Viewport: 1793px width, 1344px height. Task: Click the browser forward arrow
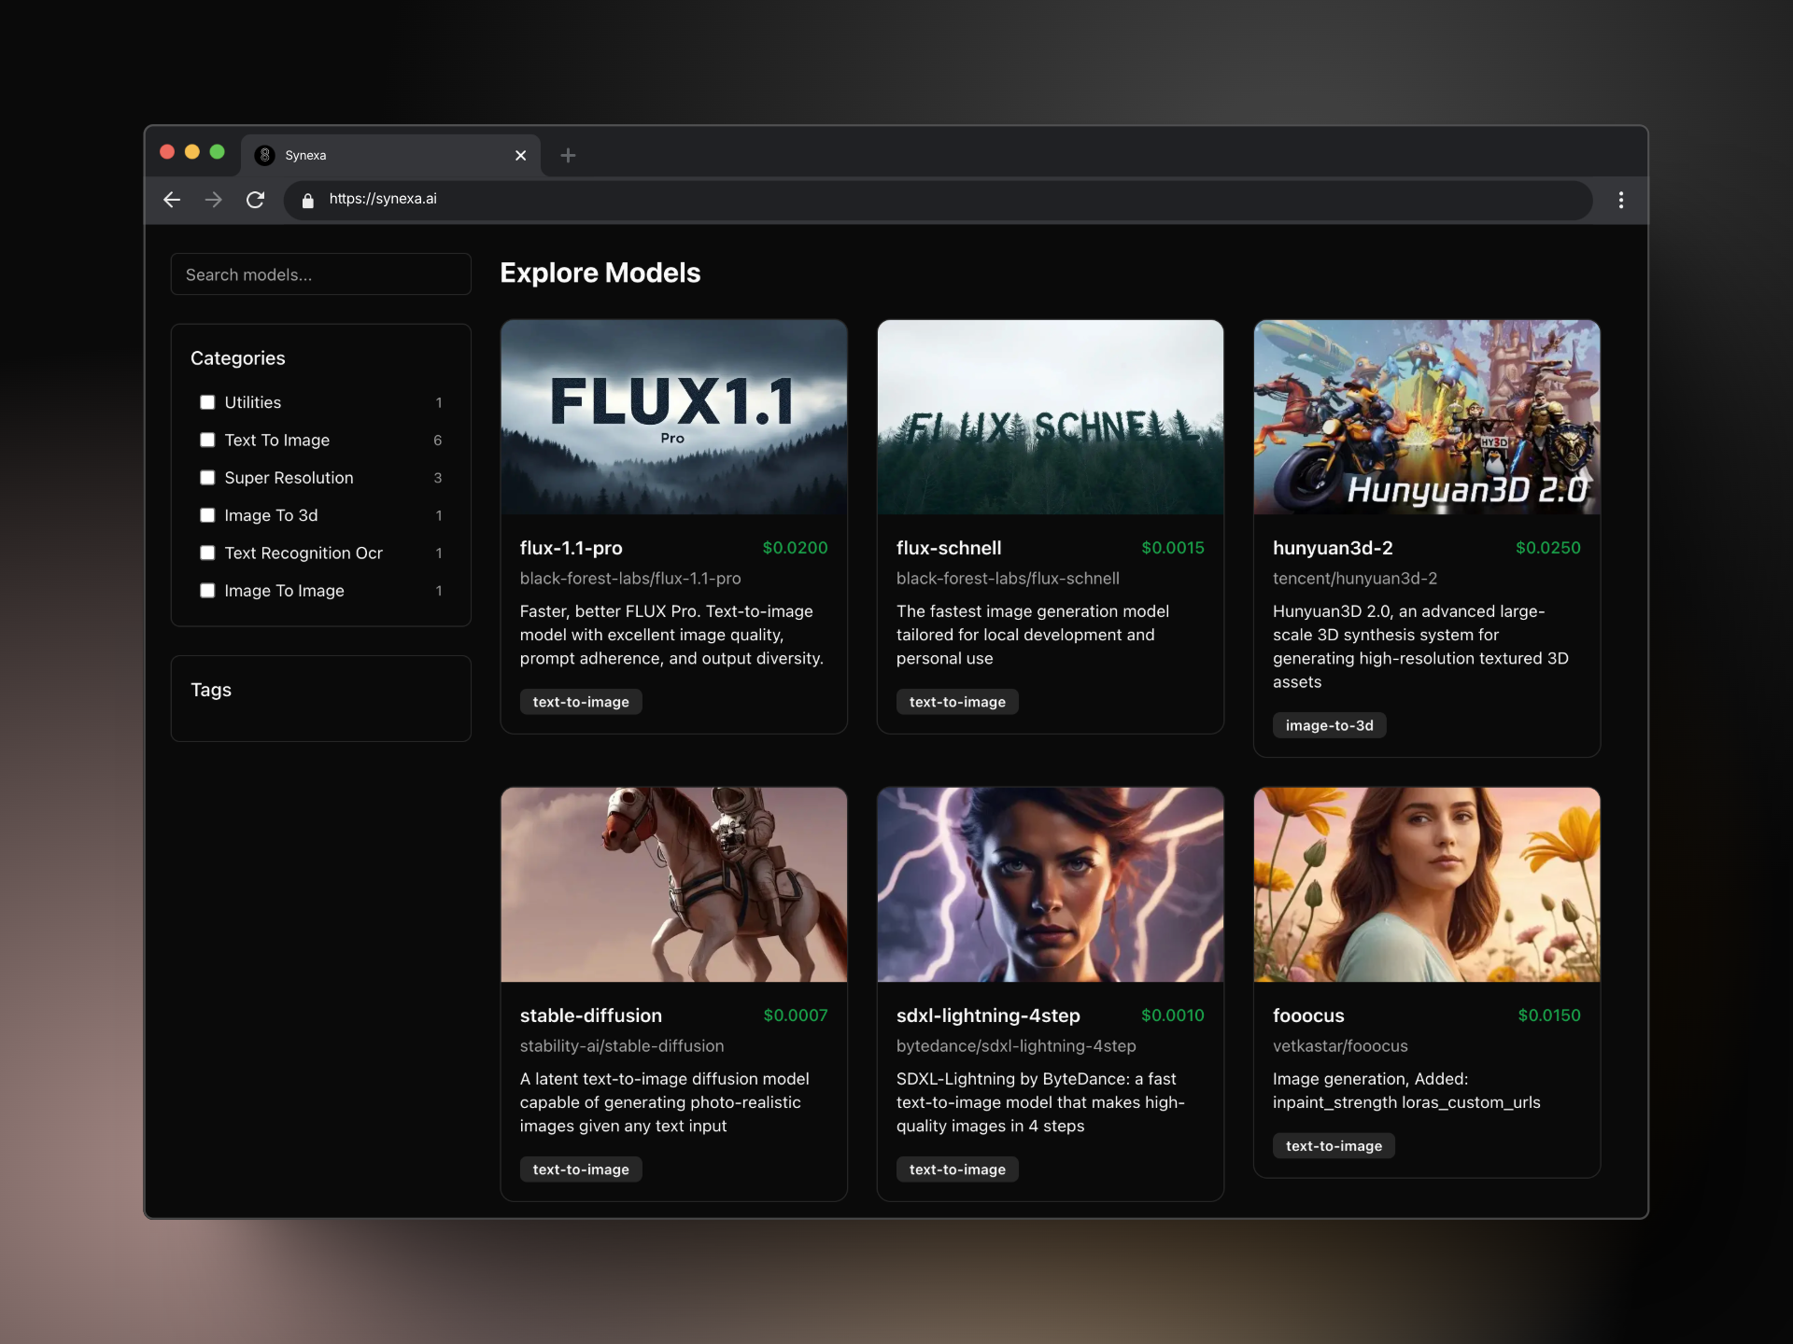tap(214, 200)
